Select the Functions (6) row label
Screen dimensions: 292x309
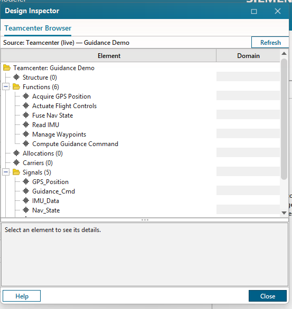(x=41, y=87)
